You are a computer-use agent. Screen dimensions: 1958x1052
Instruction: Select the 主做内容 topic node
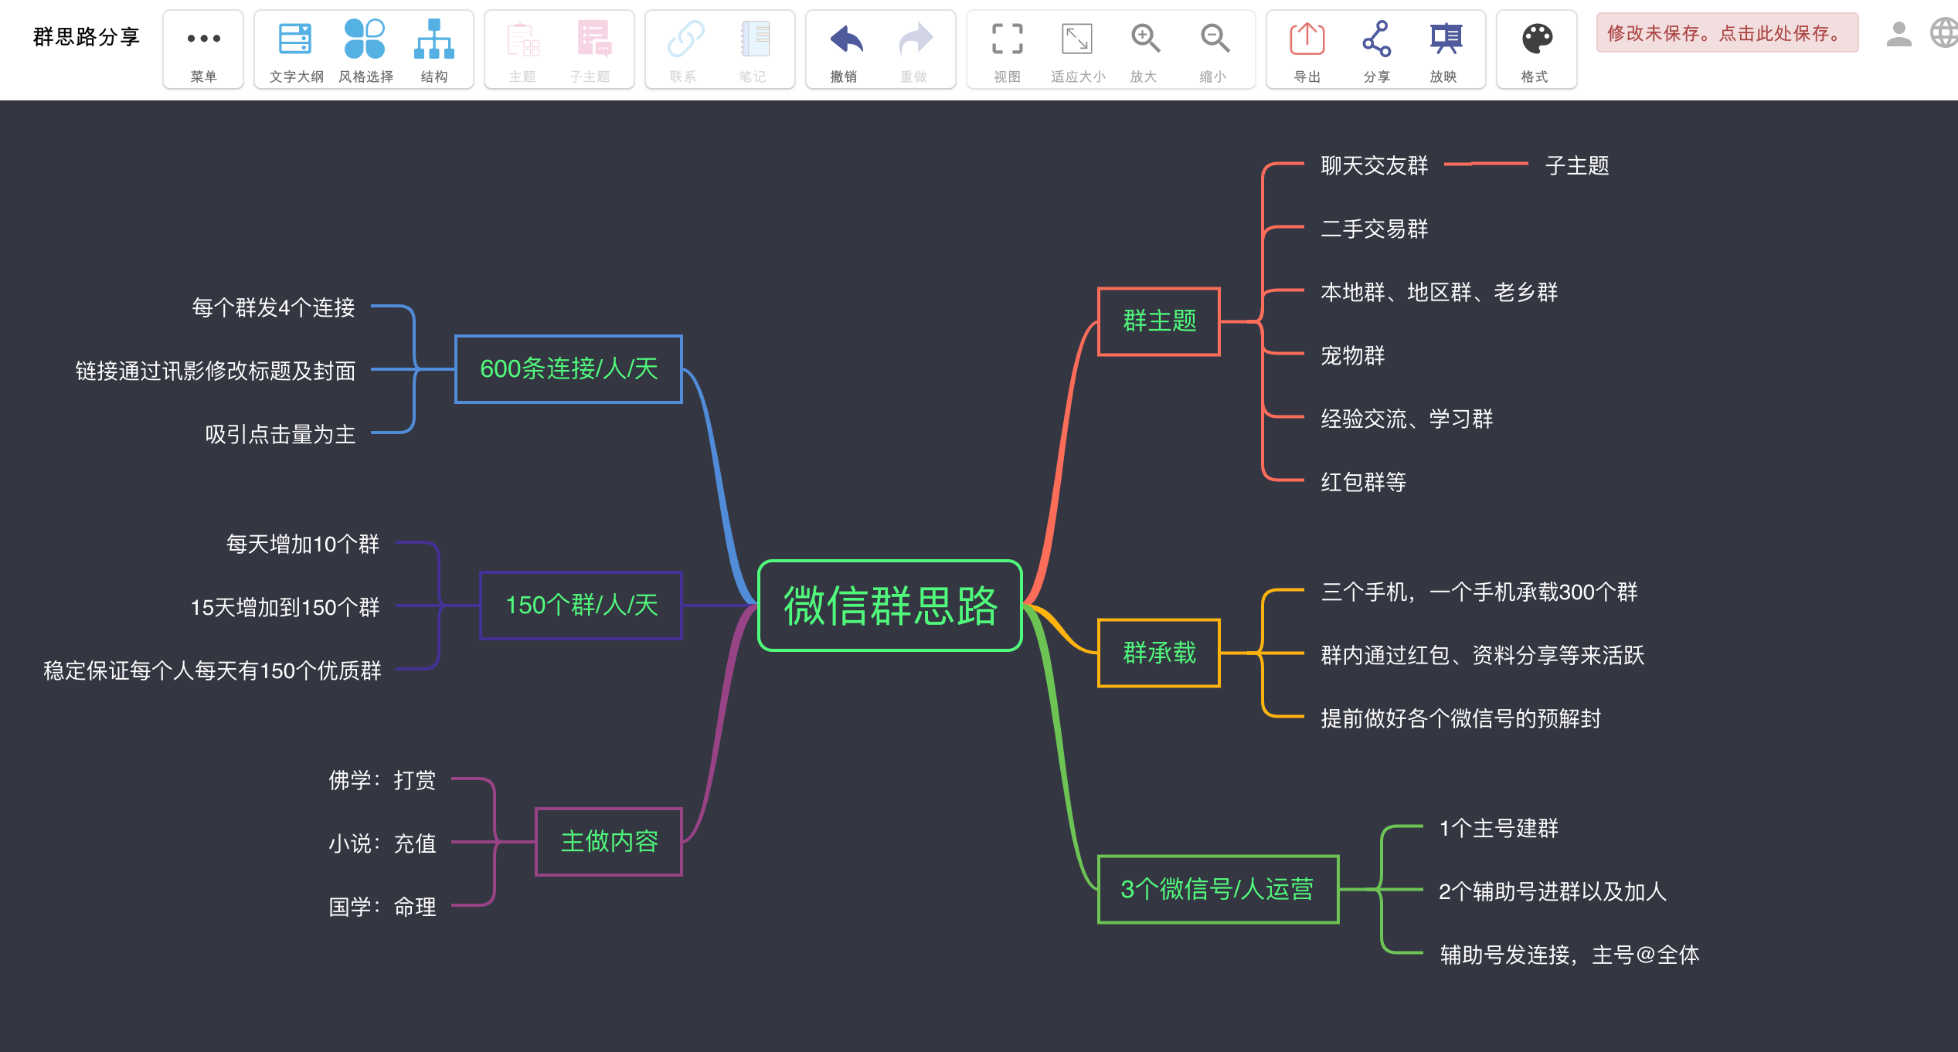coord(609,842)
